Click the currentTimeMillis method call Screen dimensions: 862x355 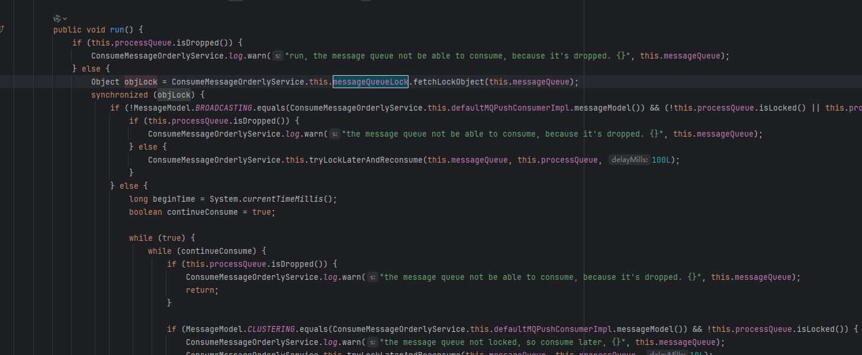(x=283, y=199)
